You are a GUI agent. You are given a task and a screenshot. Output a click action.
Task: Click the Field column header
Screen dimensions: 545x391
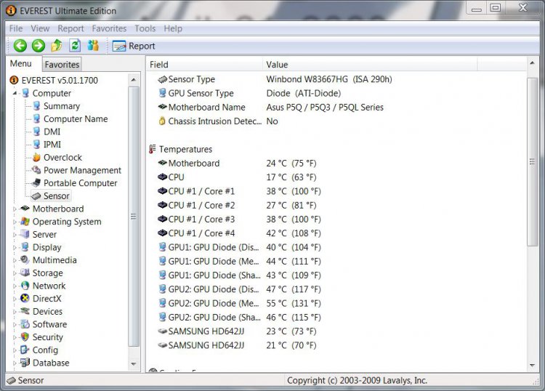[x=204, y=65]
